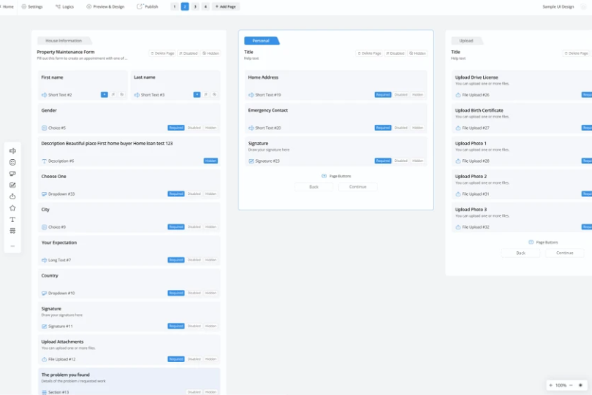
Task: Click Back button on the Upload page
Action: click(x=520, y=253)
